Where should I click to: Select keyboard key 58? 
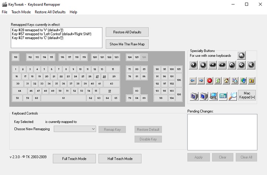click(17, 98)
